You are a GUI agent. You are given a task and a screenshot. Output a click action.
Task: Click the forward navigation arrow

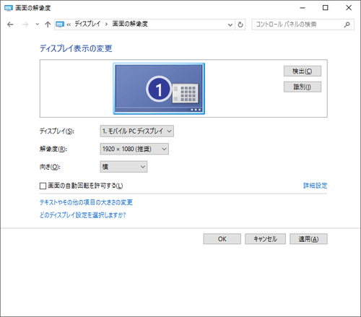coord(25,25)
